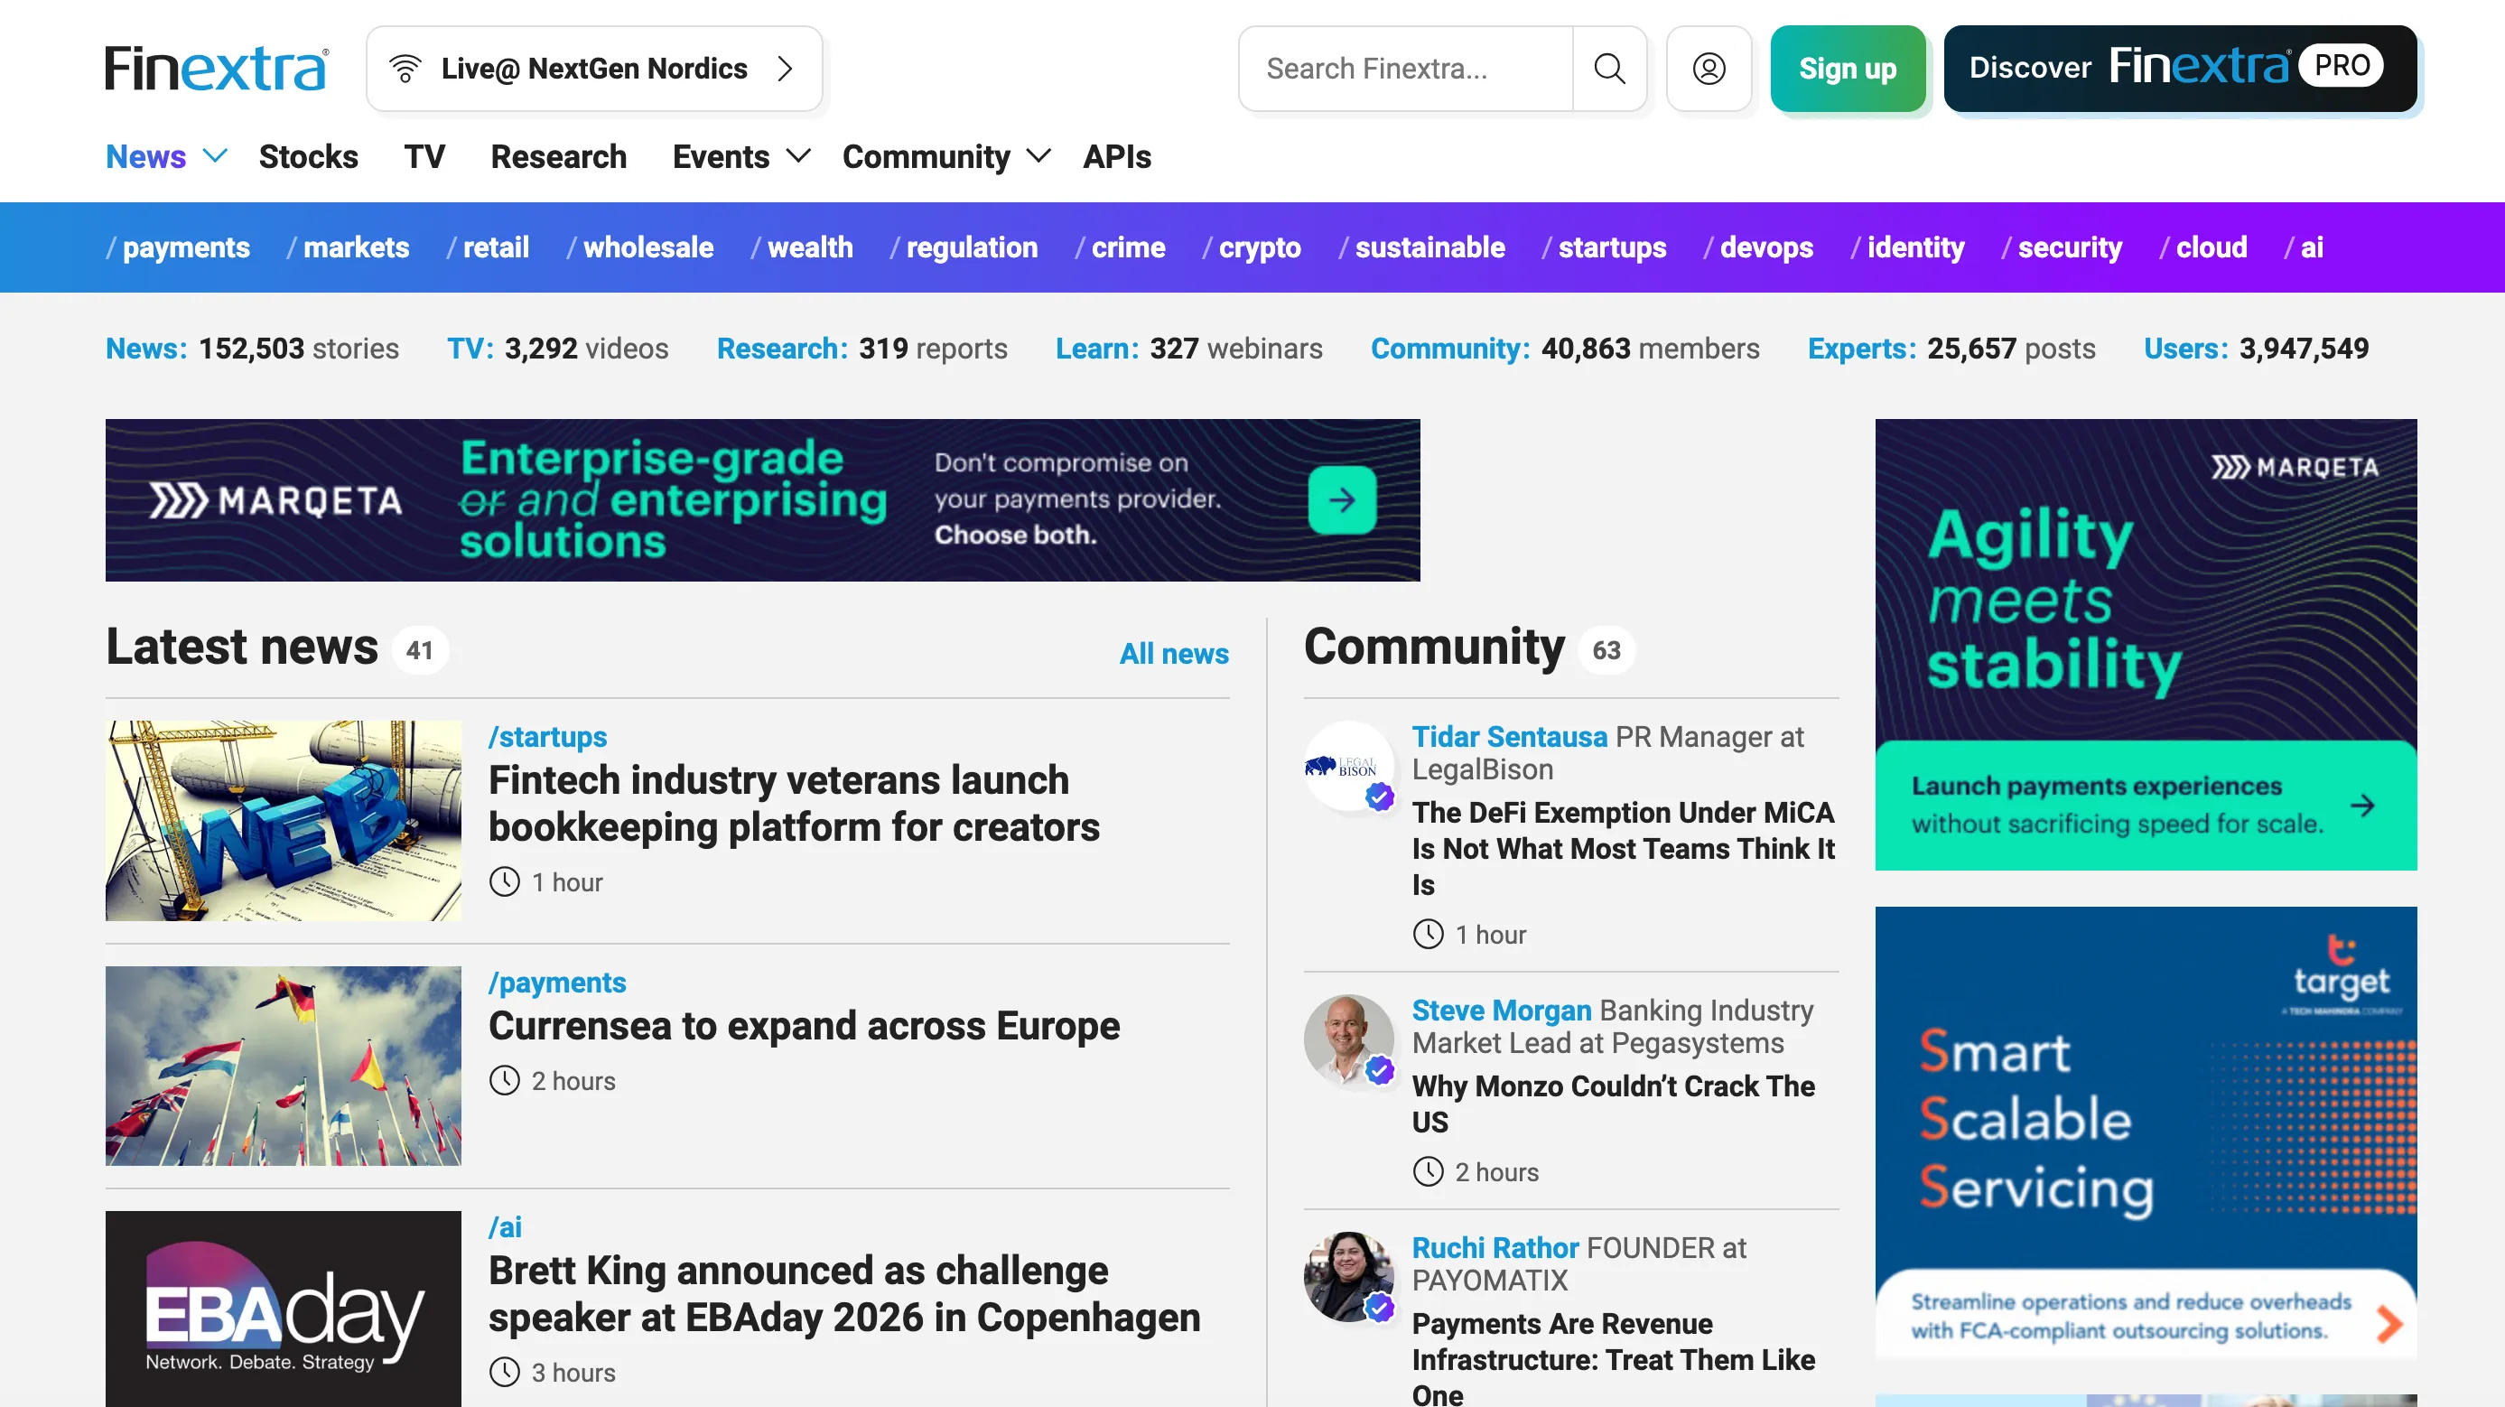Click the Users stat link
The height and width of the screenshot is (1407, 2505).
pos(2256,348)
